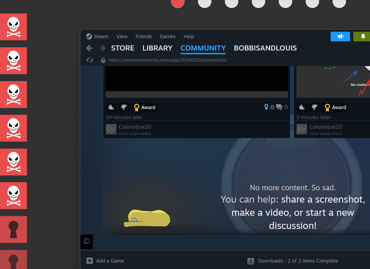370x269 pixels.
Task: Click the steamcommunity.com URL address
Action: point(168,60)
